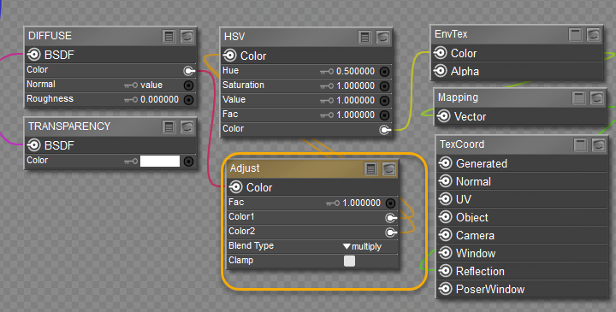Toggle the DIFFUSE node parameter list icon
Image resolution: width=616 pixels, height=312 pixels.
point(169,37)
